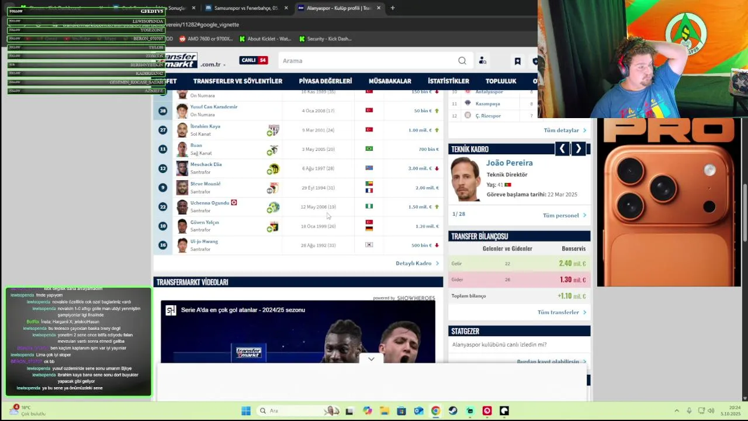
Task: Click the Brazil flag in Ruan row
Action: [x=369, y=149]
